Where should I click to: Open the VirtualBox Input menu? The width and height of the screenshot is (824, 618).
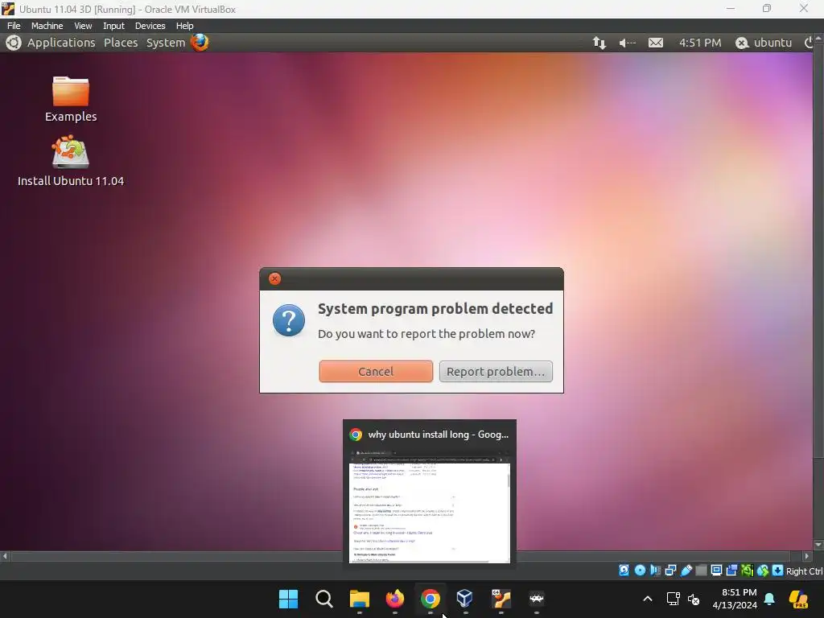pos(113,26)
